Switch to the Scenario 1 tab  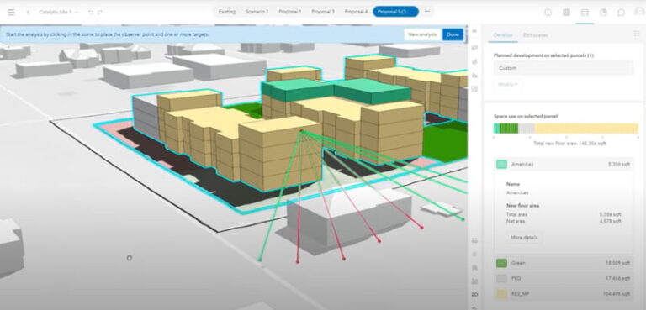click(257, 12)
